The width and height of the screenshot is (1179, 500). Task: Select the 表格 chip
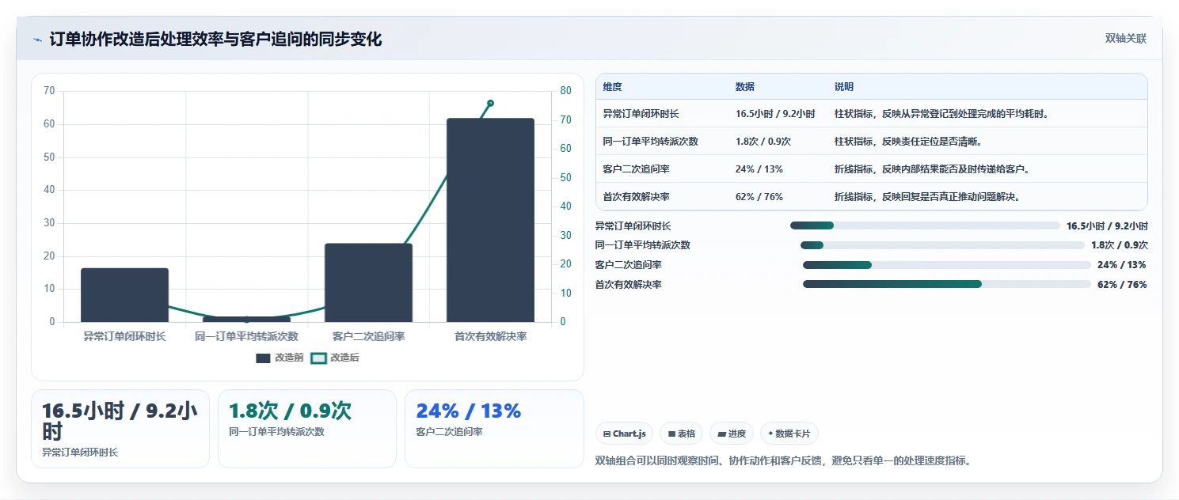681,434
